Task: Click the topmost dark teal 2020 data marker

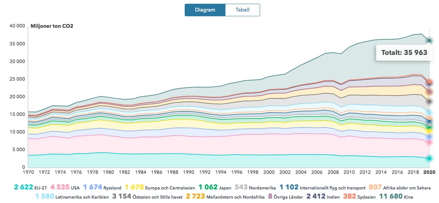Action: click(429, 41)
